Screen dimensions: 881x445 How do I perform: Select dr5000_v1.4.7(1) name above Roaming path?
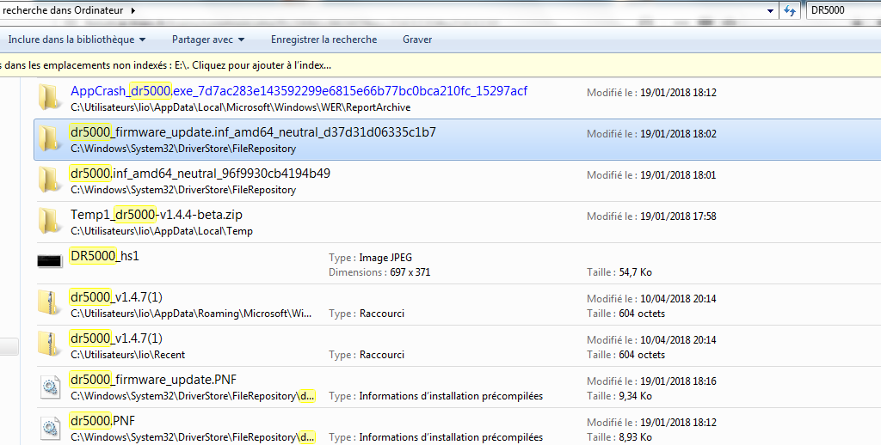pyautogui.click(x=116, y=297)
